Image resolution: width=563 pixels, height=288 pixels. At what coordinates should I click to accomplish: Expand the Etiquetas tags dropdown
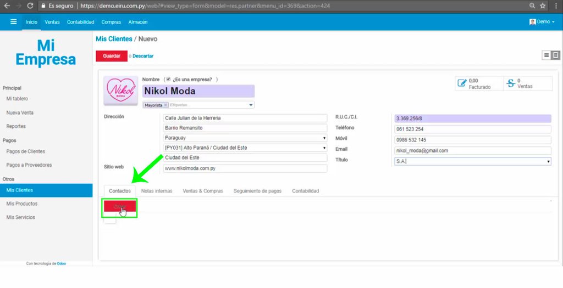[251, 105]
